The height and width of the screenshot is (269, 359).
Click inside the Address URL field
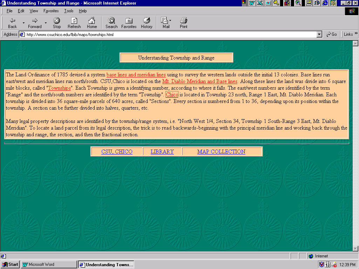168,34
